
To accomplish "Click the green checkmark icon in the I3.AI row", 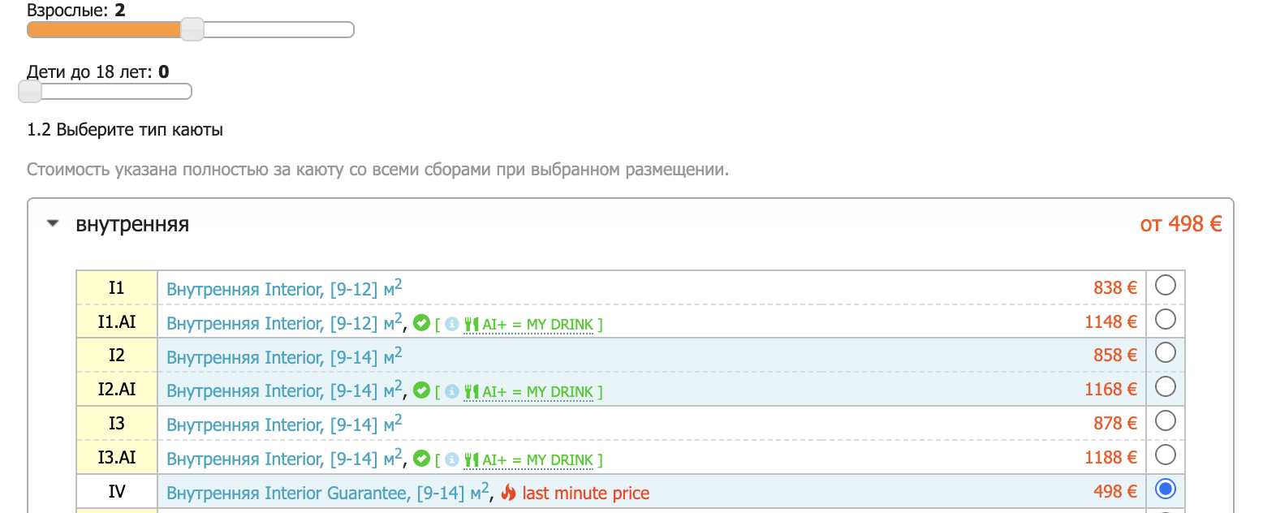I will (421, 459).
